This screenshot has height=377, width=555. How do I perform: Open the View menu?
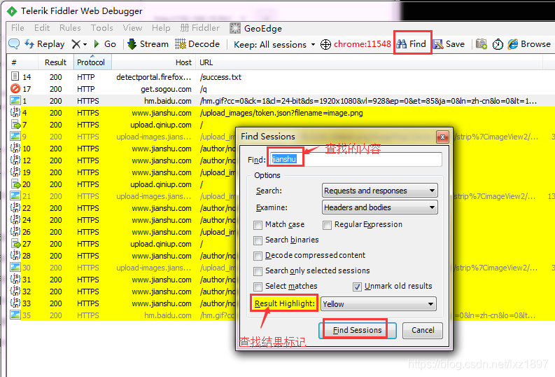(x=132, y=27)
